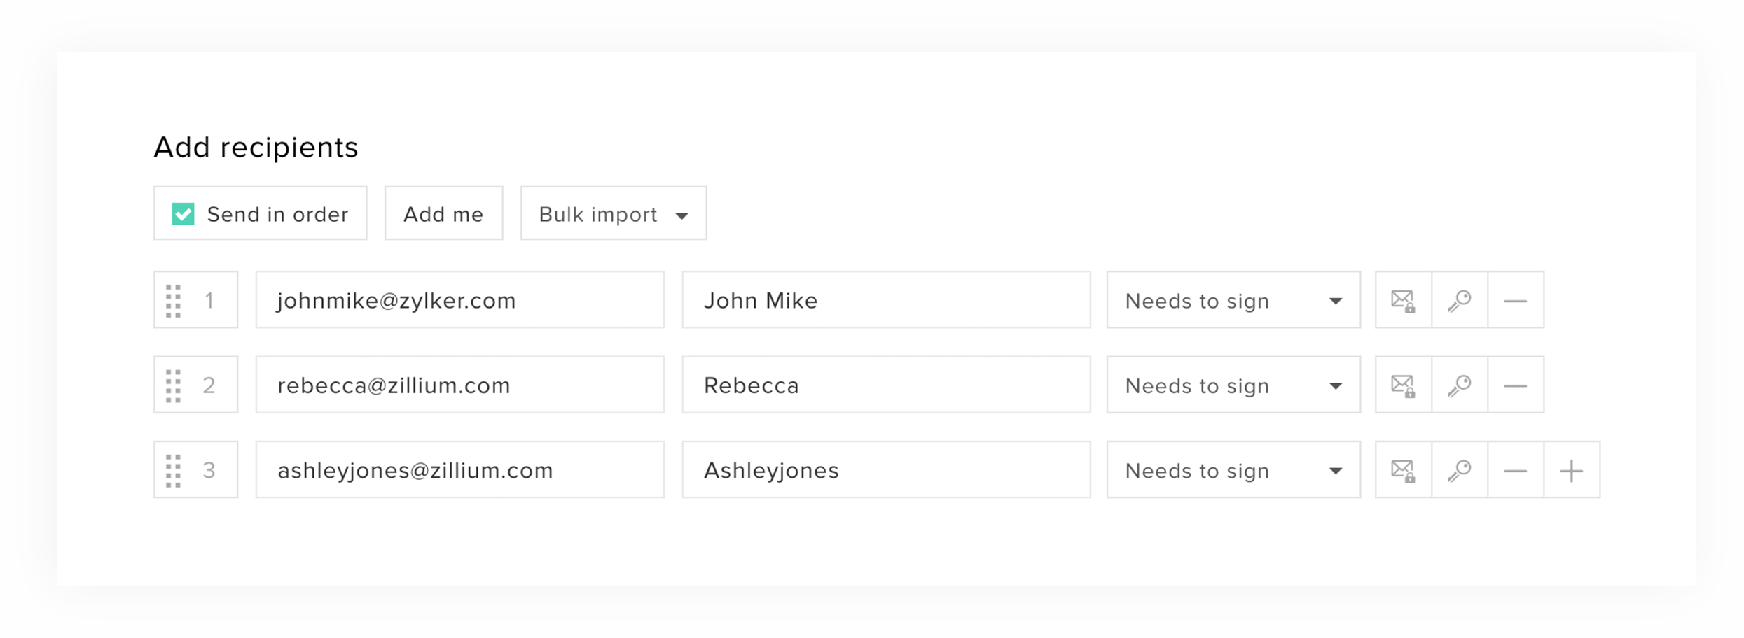
Task: Expand the Bulk import dropdown
Action: point(613,214)
